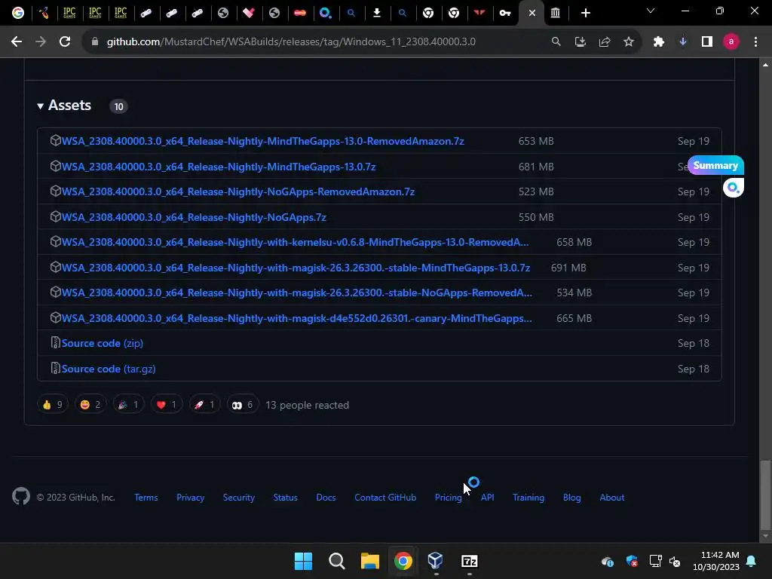The height and width of the screenshot is (579, 772).
Task: Open Privacy footer link
Action: (x=191, y=498)
